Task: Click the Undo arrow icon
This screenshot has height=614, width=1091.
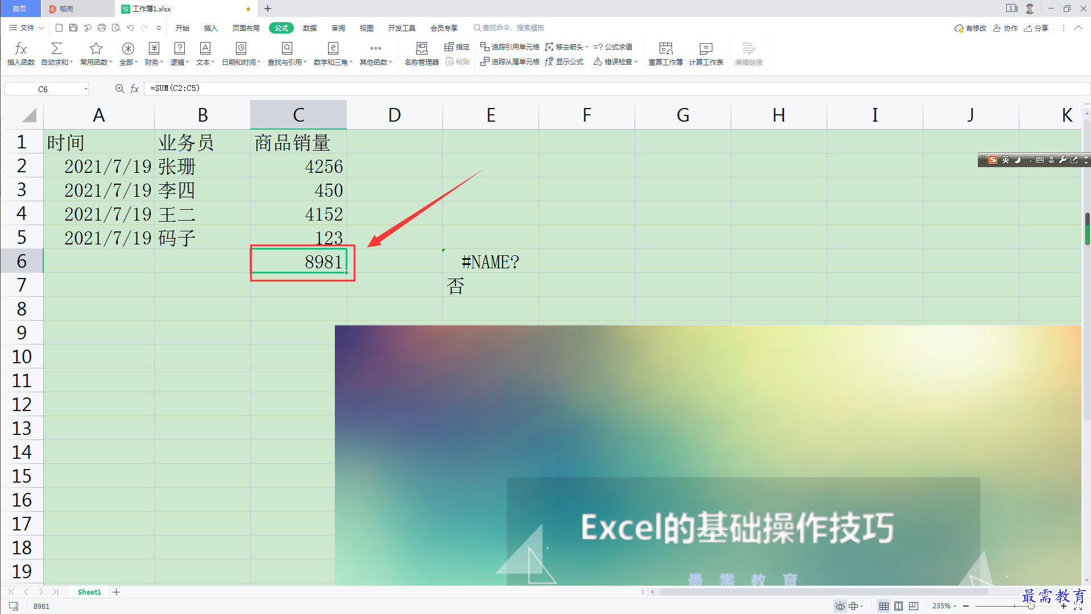Action: point(131,28)
